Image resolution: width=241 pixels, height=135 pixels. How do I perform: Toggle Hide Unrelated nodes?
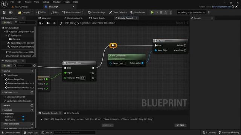click(x=72, y=12)
